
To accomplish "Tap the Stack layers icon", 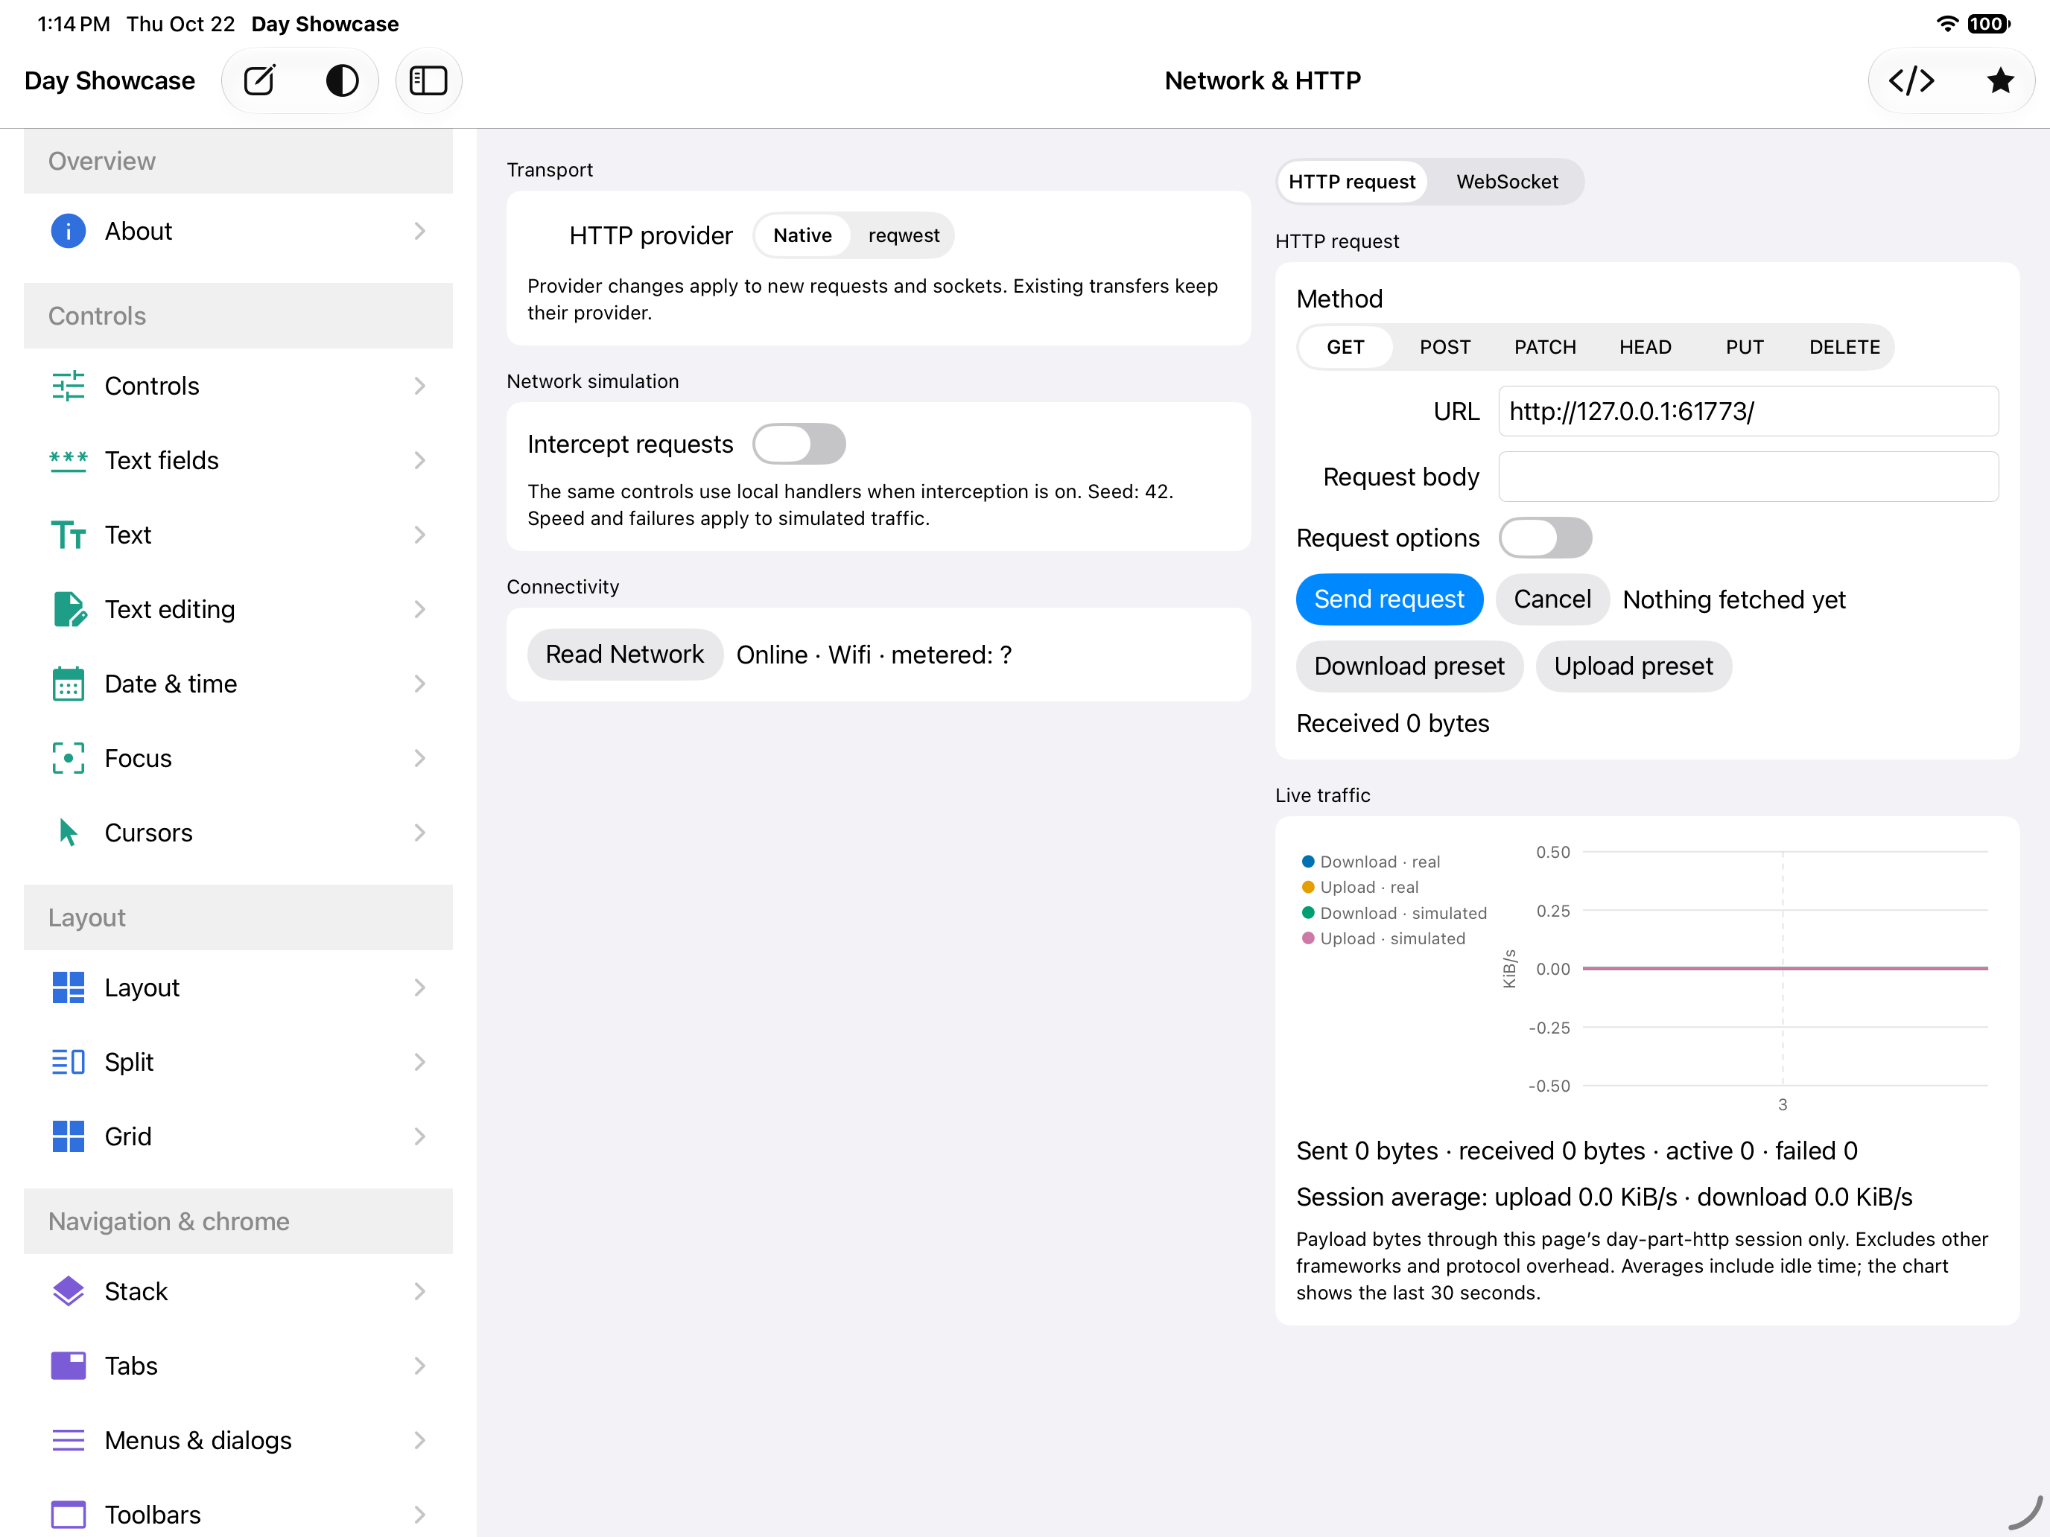I will coord(68,1291).
